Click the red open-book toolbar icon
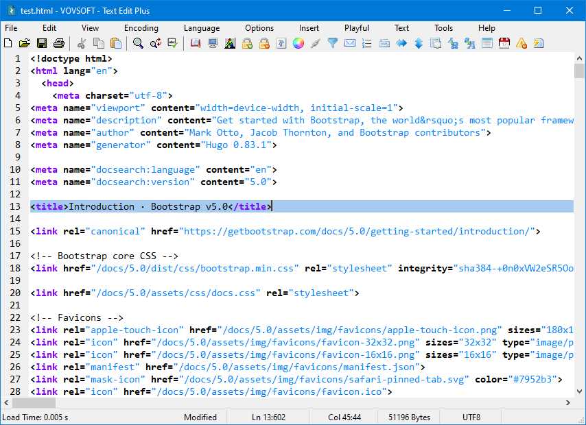The height and width of the screenshot is (425, 586). point(195,43)
